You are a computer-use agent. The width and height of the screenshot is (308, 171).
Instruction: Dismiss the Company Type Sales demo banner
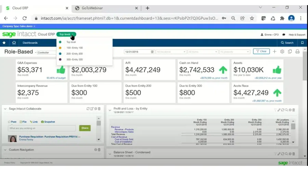pos(34,26)
